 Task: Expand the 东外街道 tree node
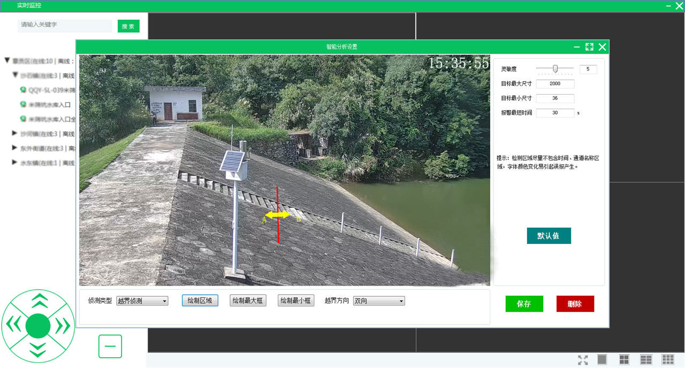pos(15,148)
